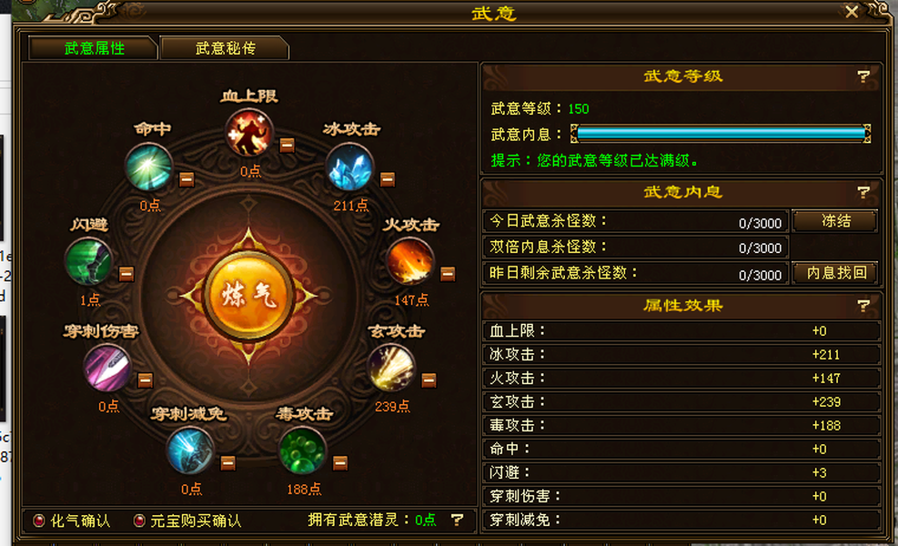Switch to the 武意秘传 tab
Image resolution: width=898 pixels, height=546 pixels.
pos(225,48)
